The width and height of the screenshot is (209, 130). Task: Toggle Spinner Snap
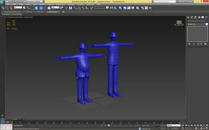[87, 8]
